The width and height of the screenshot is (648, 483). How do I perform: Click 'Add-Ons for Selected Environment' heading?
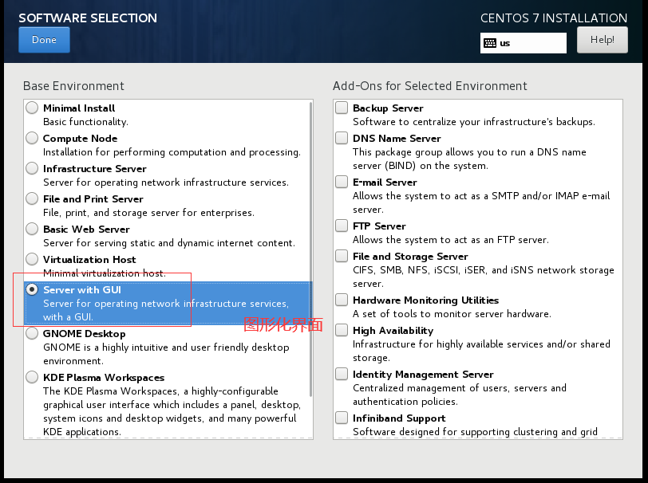(430, 86)
